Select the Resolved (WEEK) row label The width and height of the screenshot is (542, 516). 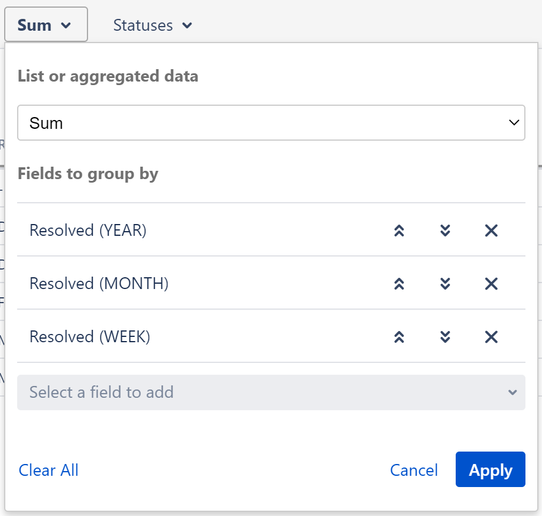(x=90, y=337)
